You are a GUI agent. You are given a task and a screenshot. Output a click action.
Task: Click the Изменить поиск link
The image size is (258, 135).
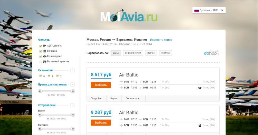pos(161,40)
